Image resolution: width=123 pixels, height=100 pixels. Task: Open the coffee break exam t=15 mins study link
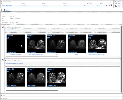[x=15, y=63]
